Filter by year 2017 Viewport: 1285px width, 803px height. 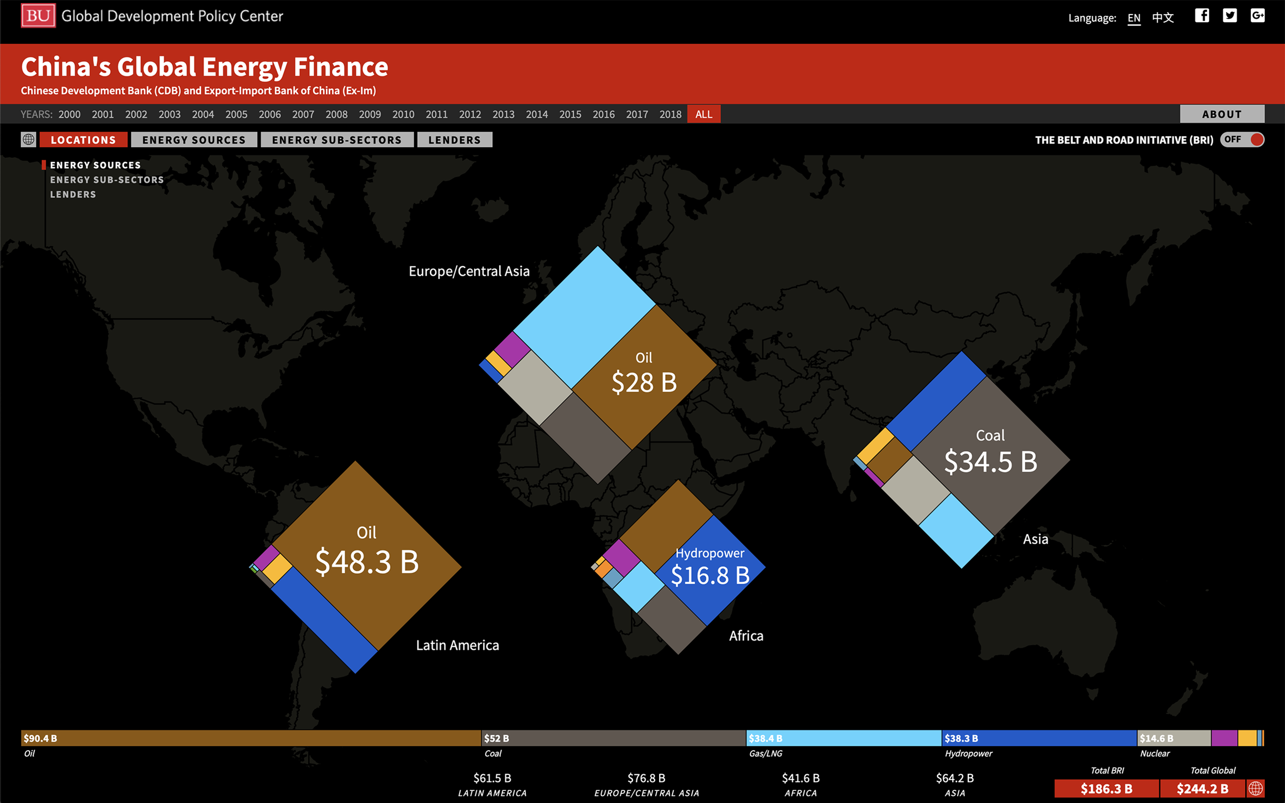click(x=637, y=114)
